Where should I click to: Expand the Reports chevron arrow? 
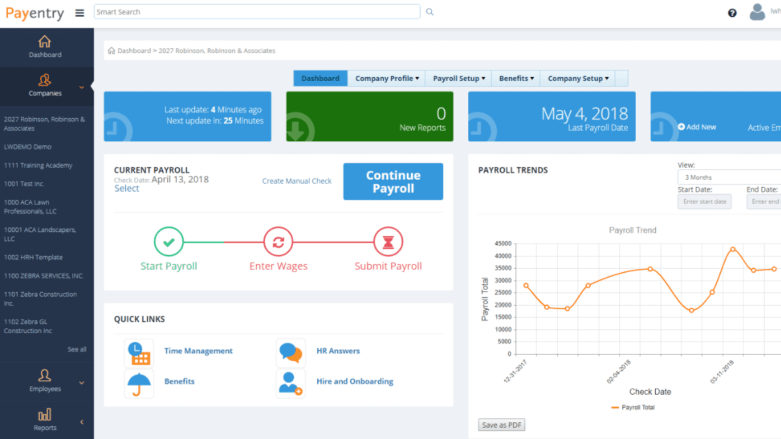click(82, 422)
